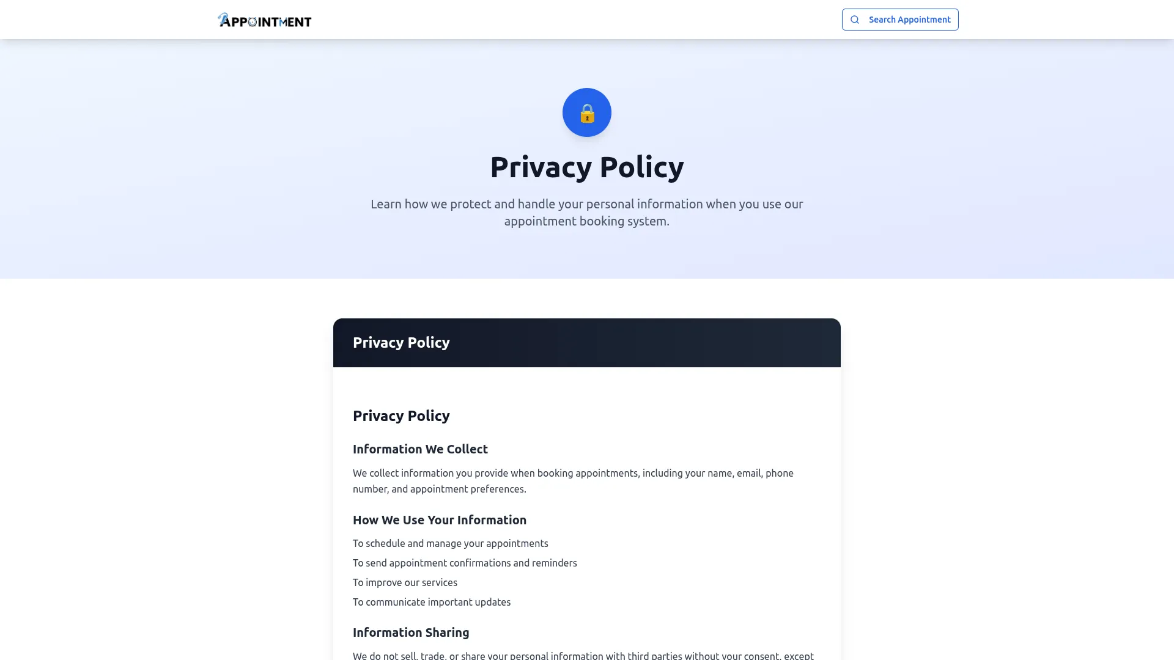
Task: Click the white header bar's empty center area
Action: coord(575,20)
